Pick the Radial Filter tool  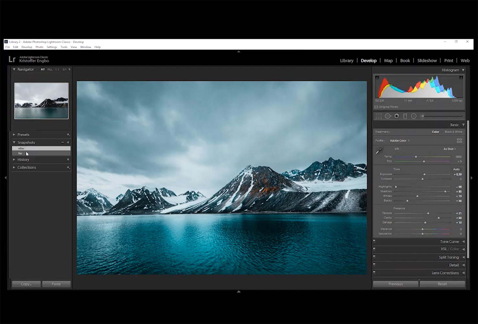coord(414,116)
